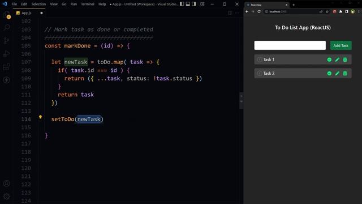Toggle primary side bar layout button
This screenshot has height=204, width=362.
pos(182,4)
